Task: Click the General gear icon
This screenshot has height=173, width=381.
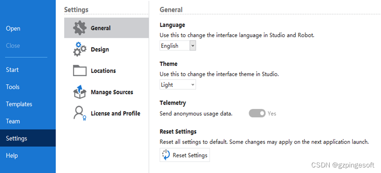Action: tap(80, 28)
